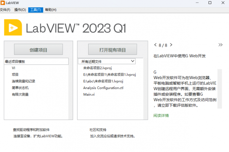
Task: Go to previous news item arrow
Action: [x=155, y=45]
